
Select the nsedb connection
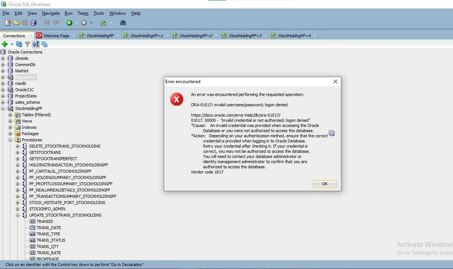point(20,83)
